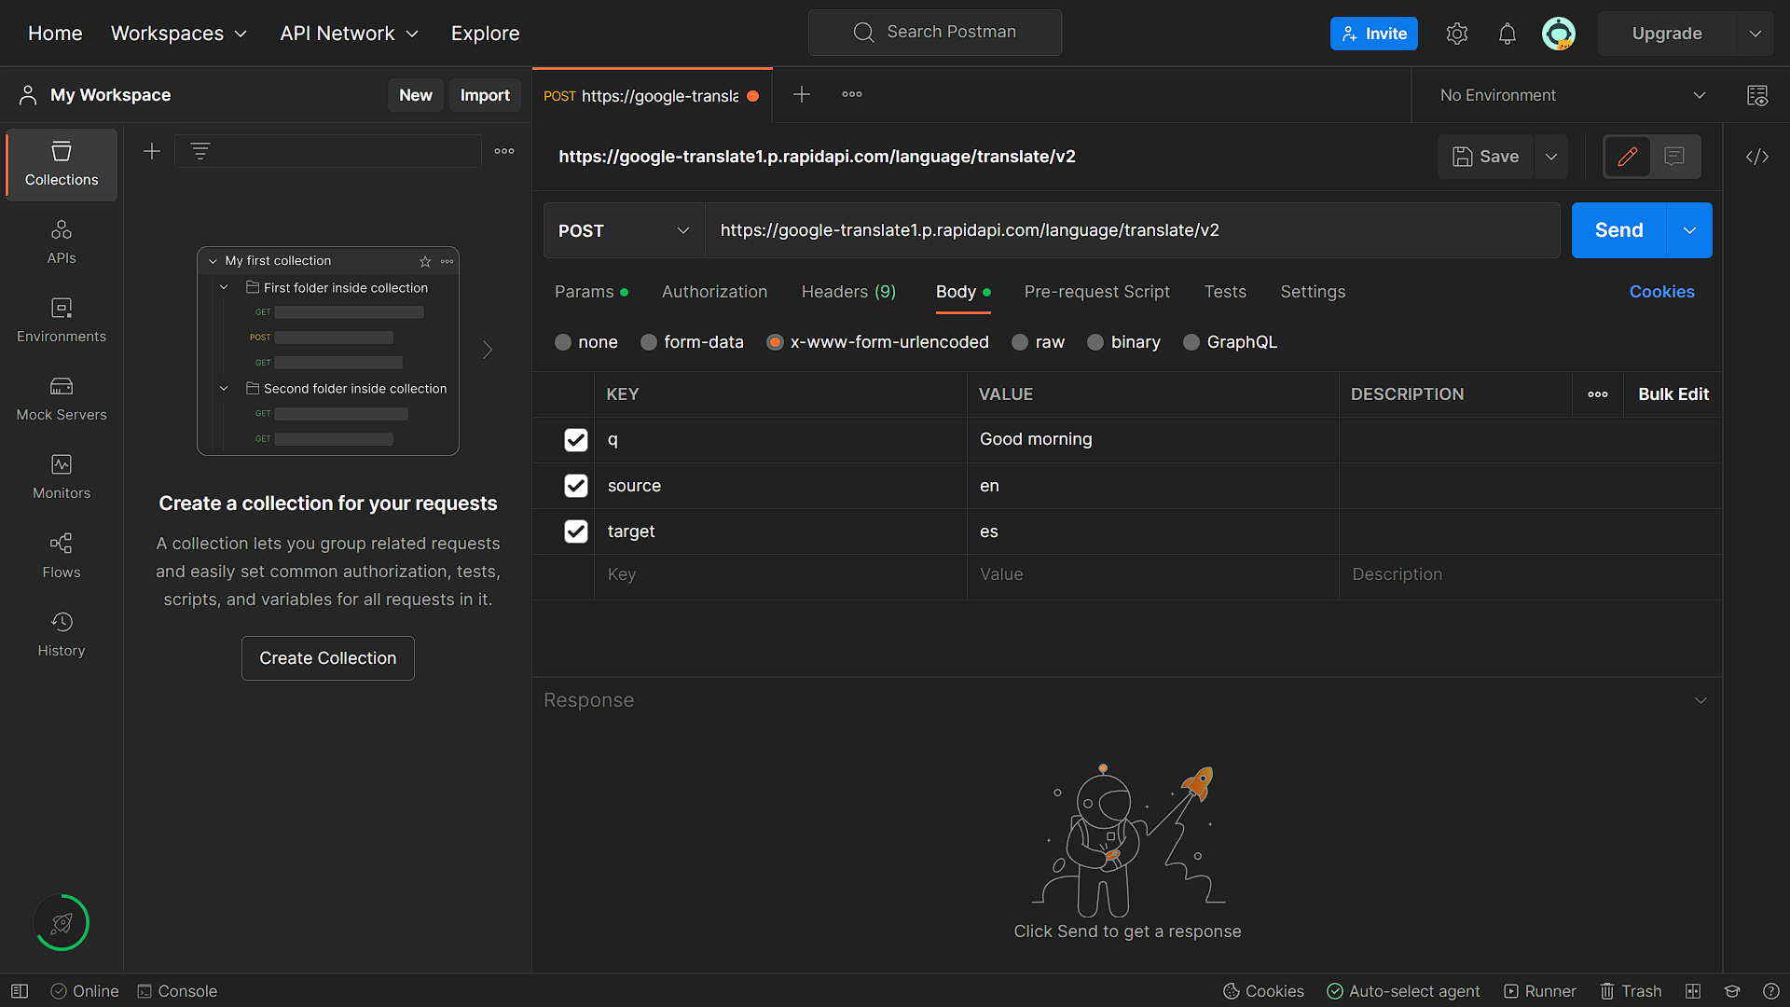This screenshot has width=1790, height=1007.
Task: Switch to the Headers (9) tab
Action: tap(848, 292)
